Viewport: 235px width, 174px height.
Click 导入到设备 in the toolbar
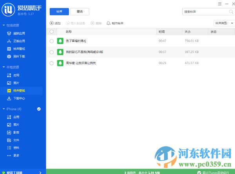[75, 23]
